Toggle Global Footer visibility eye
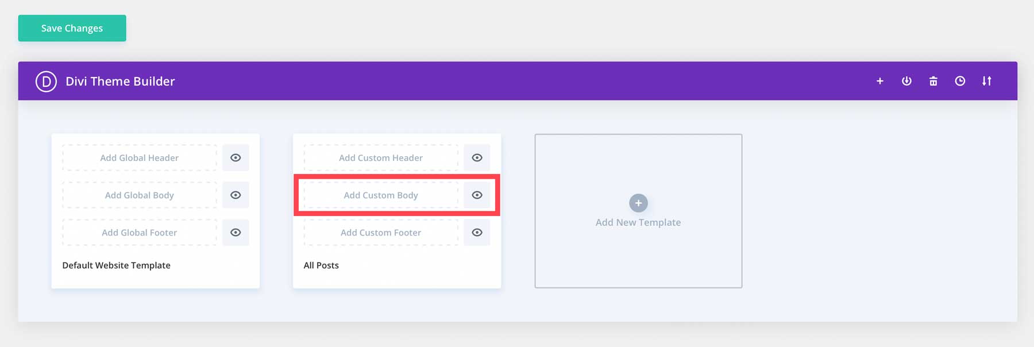 click(x=236, y=233)
